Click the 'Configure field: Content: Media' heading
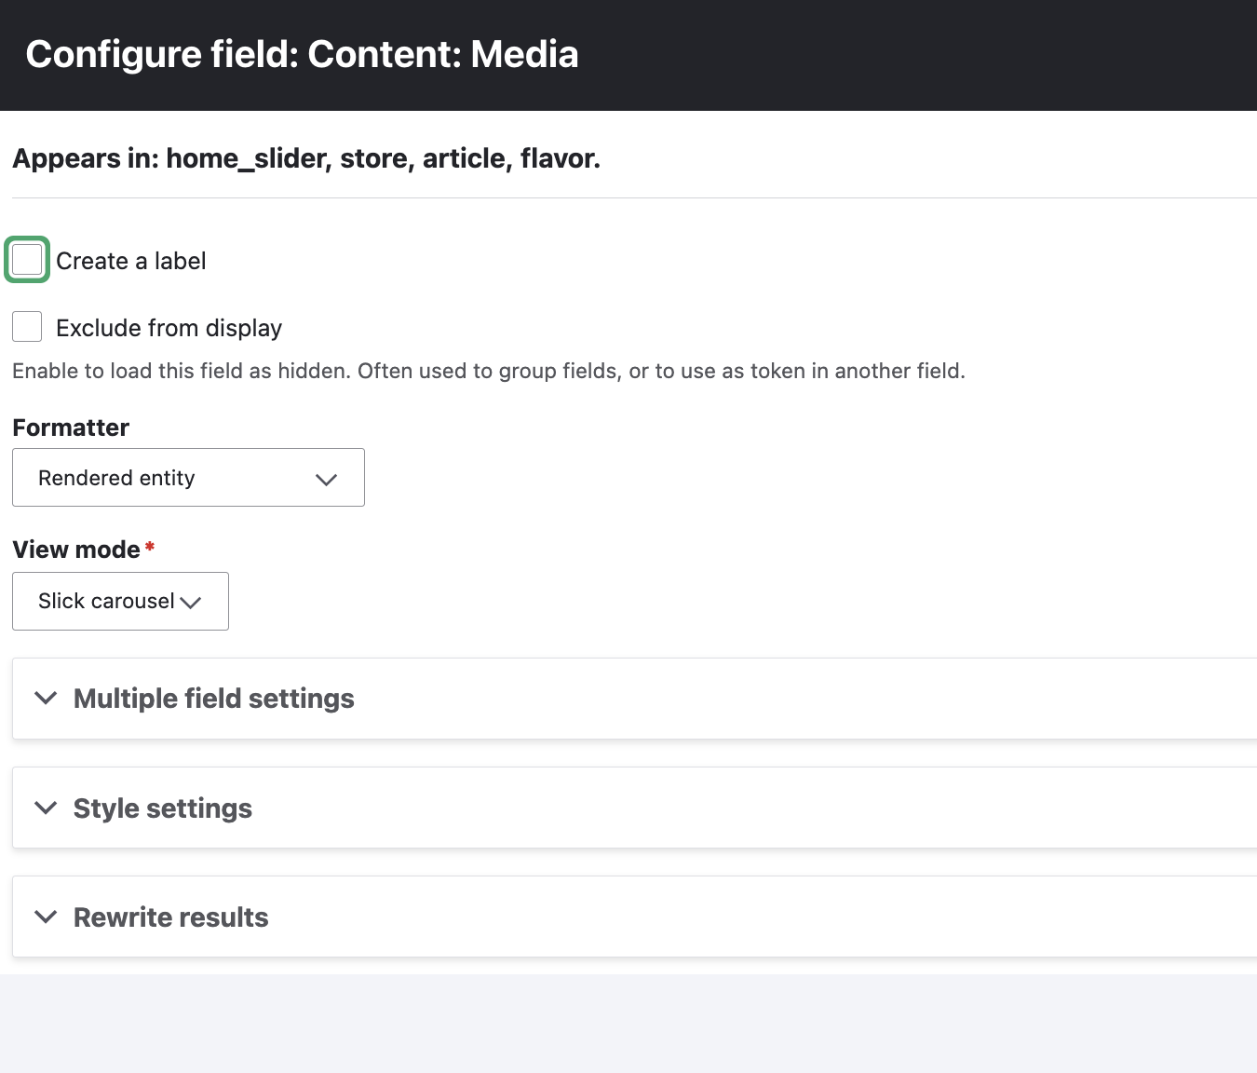The height and width of the screenshot is (1073, 1257). 302,55
